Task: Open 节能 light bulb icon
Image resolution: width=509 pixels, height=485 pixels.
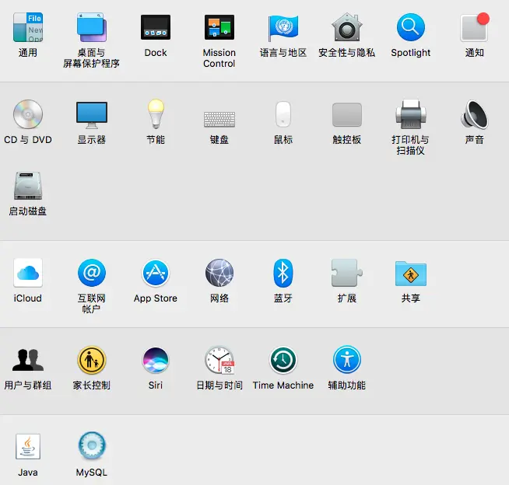Action: (x=156, y=113)
